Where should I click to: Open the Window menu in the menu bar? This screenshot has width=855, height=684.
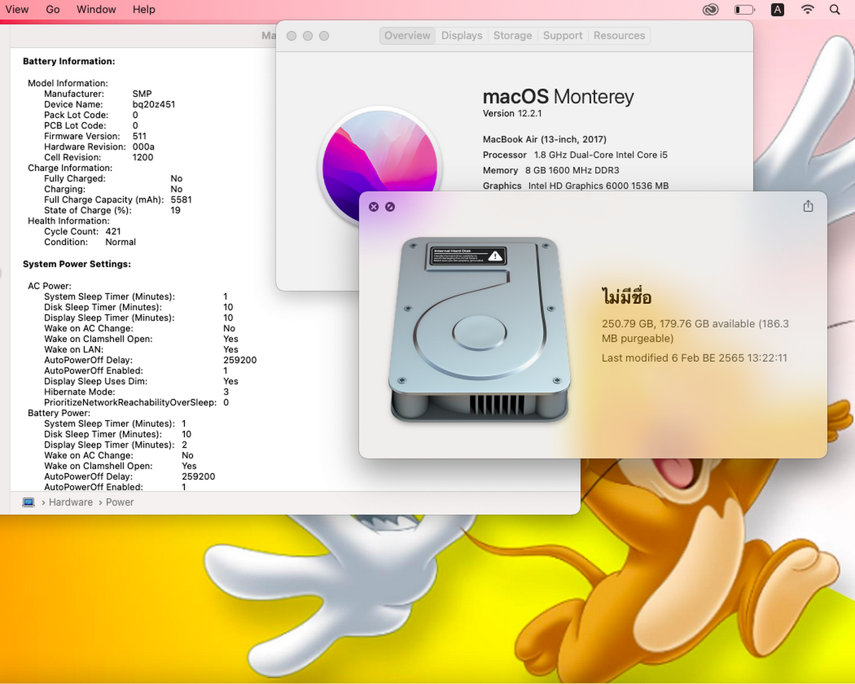[x=96, y=9]
